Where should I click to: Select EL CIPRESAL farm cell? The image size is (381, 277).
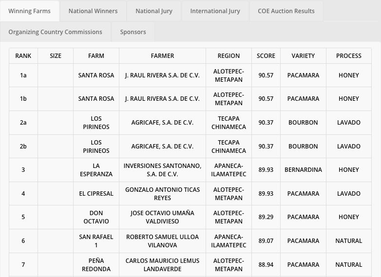tap(96, 194)
